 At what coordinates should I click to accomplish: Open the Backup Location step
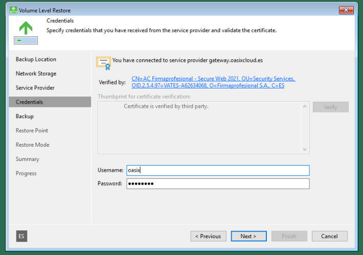pyautogui.click(x=36, y=59)
